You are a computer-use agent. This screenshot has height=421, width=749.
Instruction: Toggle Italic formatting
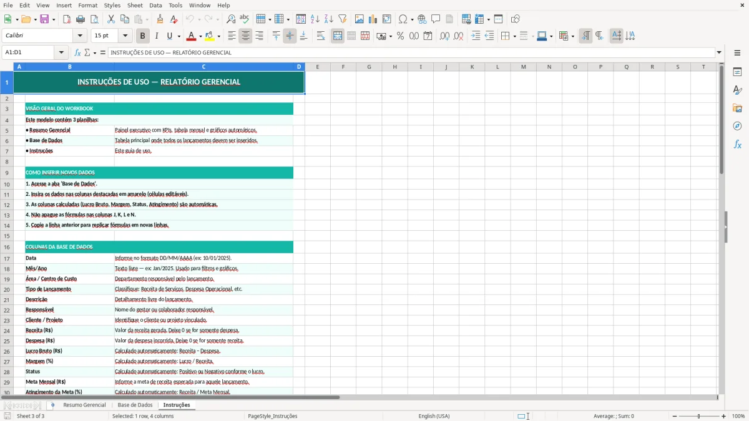tap(157, 36)
